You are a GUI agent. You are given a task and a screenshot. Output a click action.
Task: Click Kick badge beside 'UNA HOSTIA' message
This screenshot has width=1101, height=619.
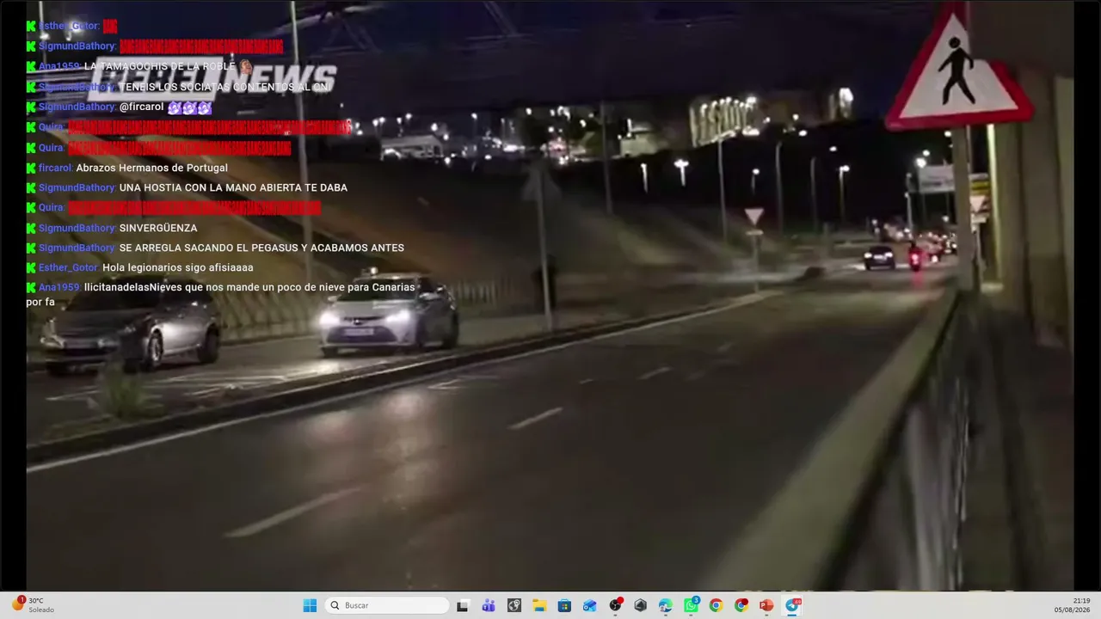pos(31,187)
